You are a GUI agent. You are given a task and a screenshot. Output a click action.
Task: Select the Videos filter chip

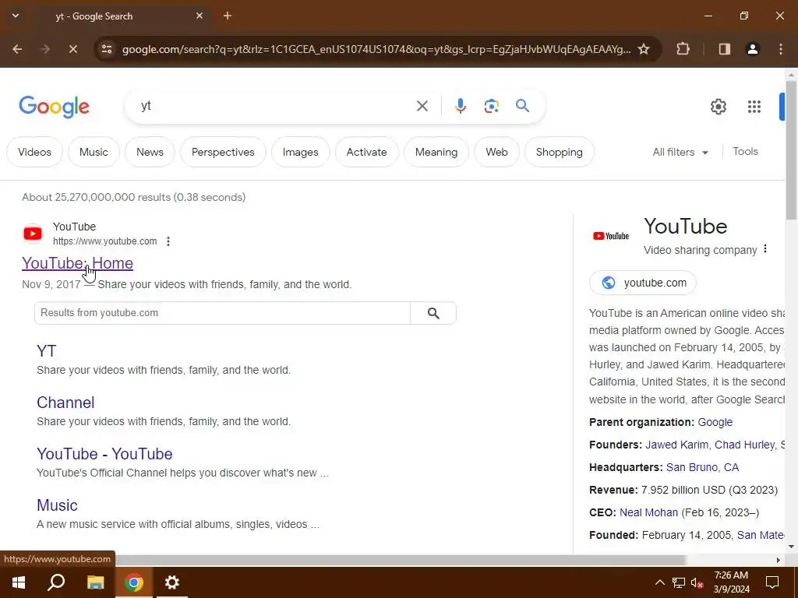34,152
